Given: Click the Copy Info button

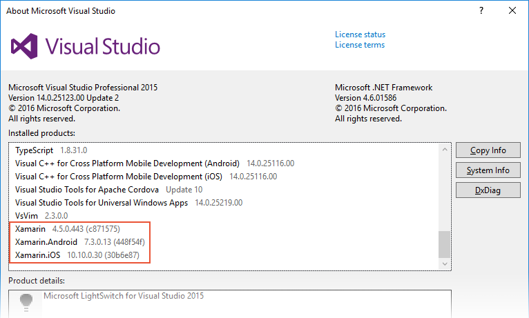Looking at the screenshot, I should (x=488, y=150).
